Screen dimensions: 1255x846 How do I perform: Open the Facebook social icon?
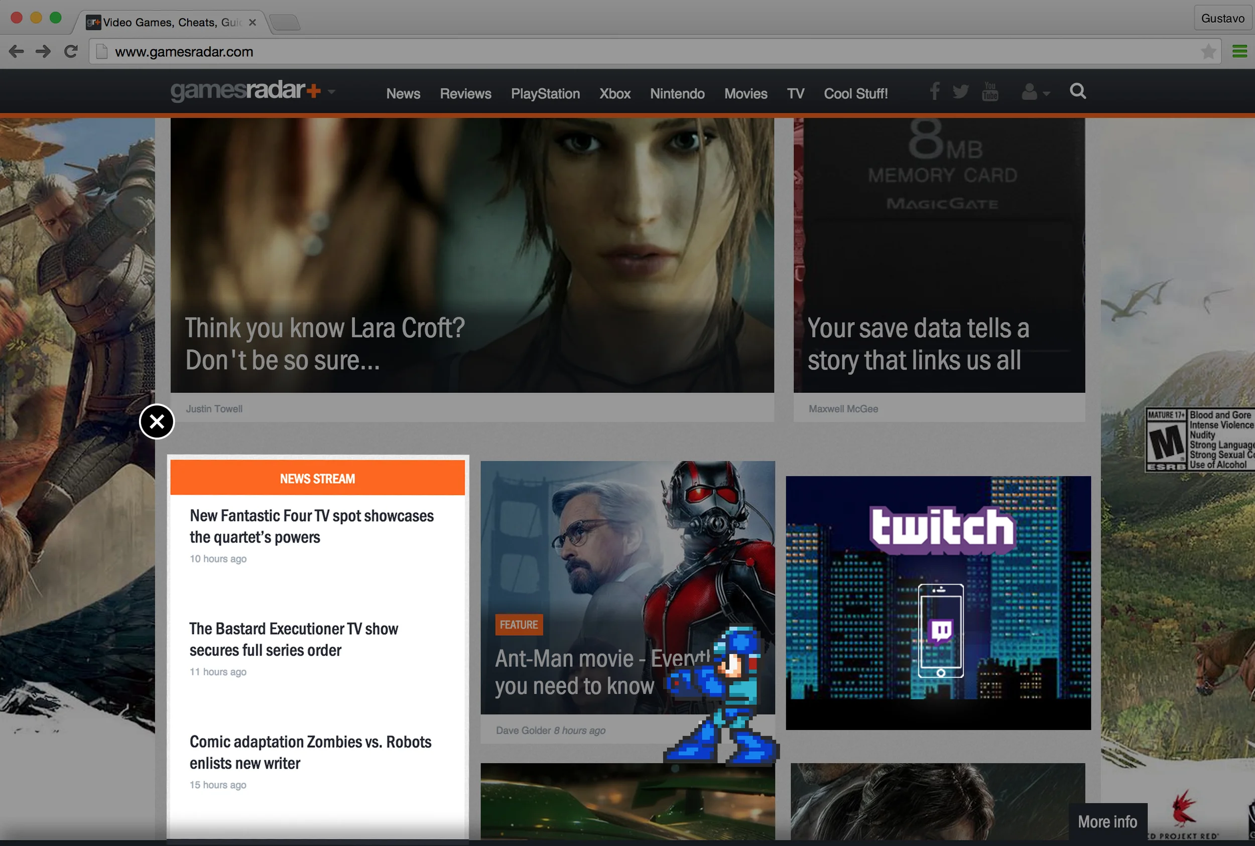(x=935, y=91)
